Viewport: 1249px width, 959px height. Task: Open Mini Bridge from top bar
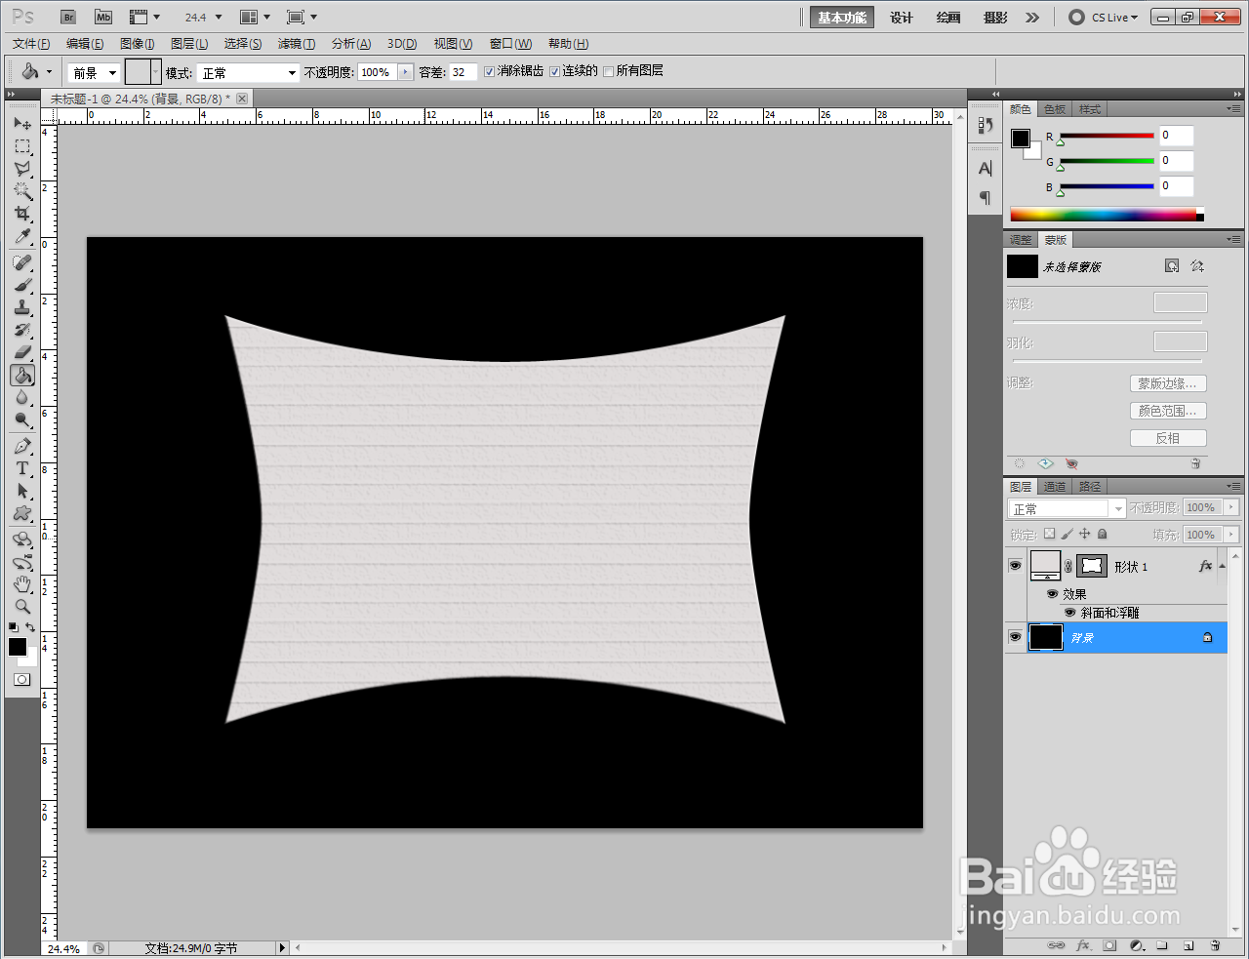(x=103, y=18)
